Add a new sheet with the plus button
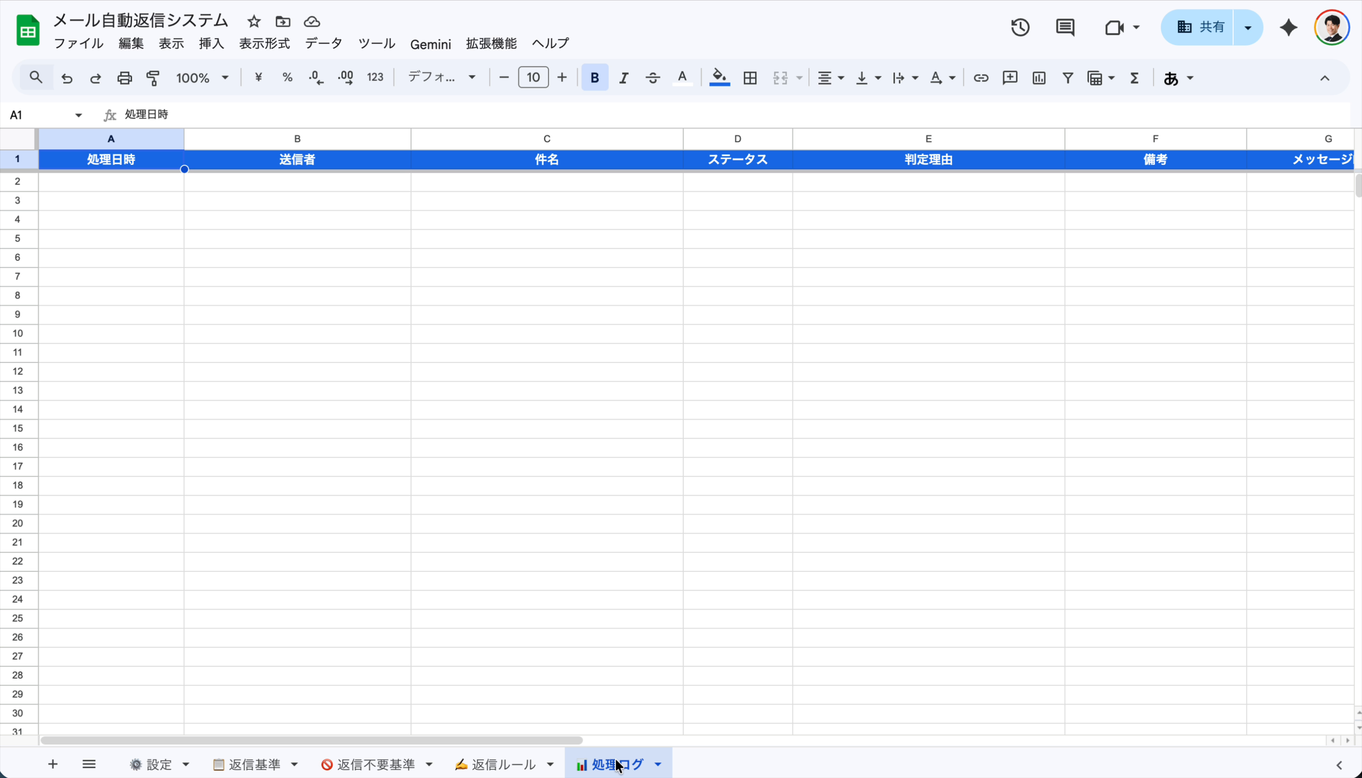Image resolution: width=1362 pixels, height=778 pixels. 52,764
